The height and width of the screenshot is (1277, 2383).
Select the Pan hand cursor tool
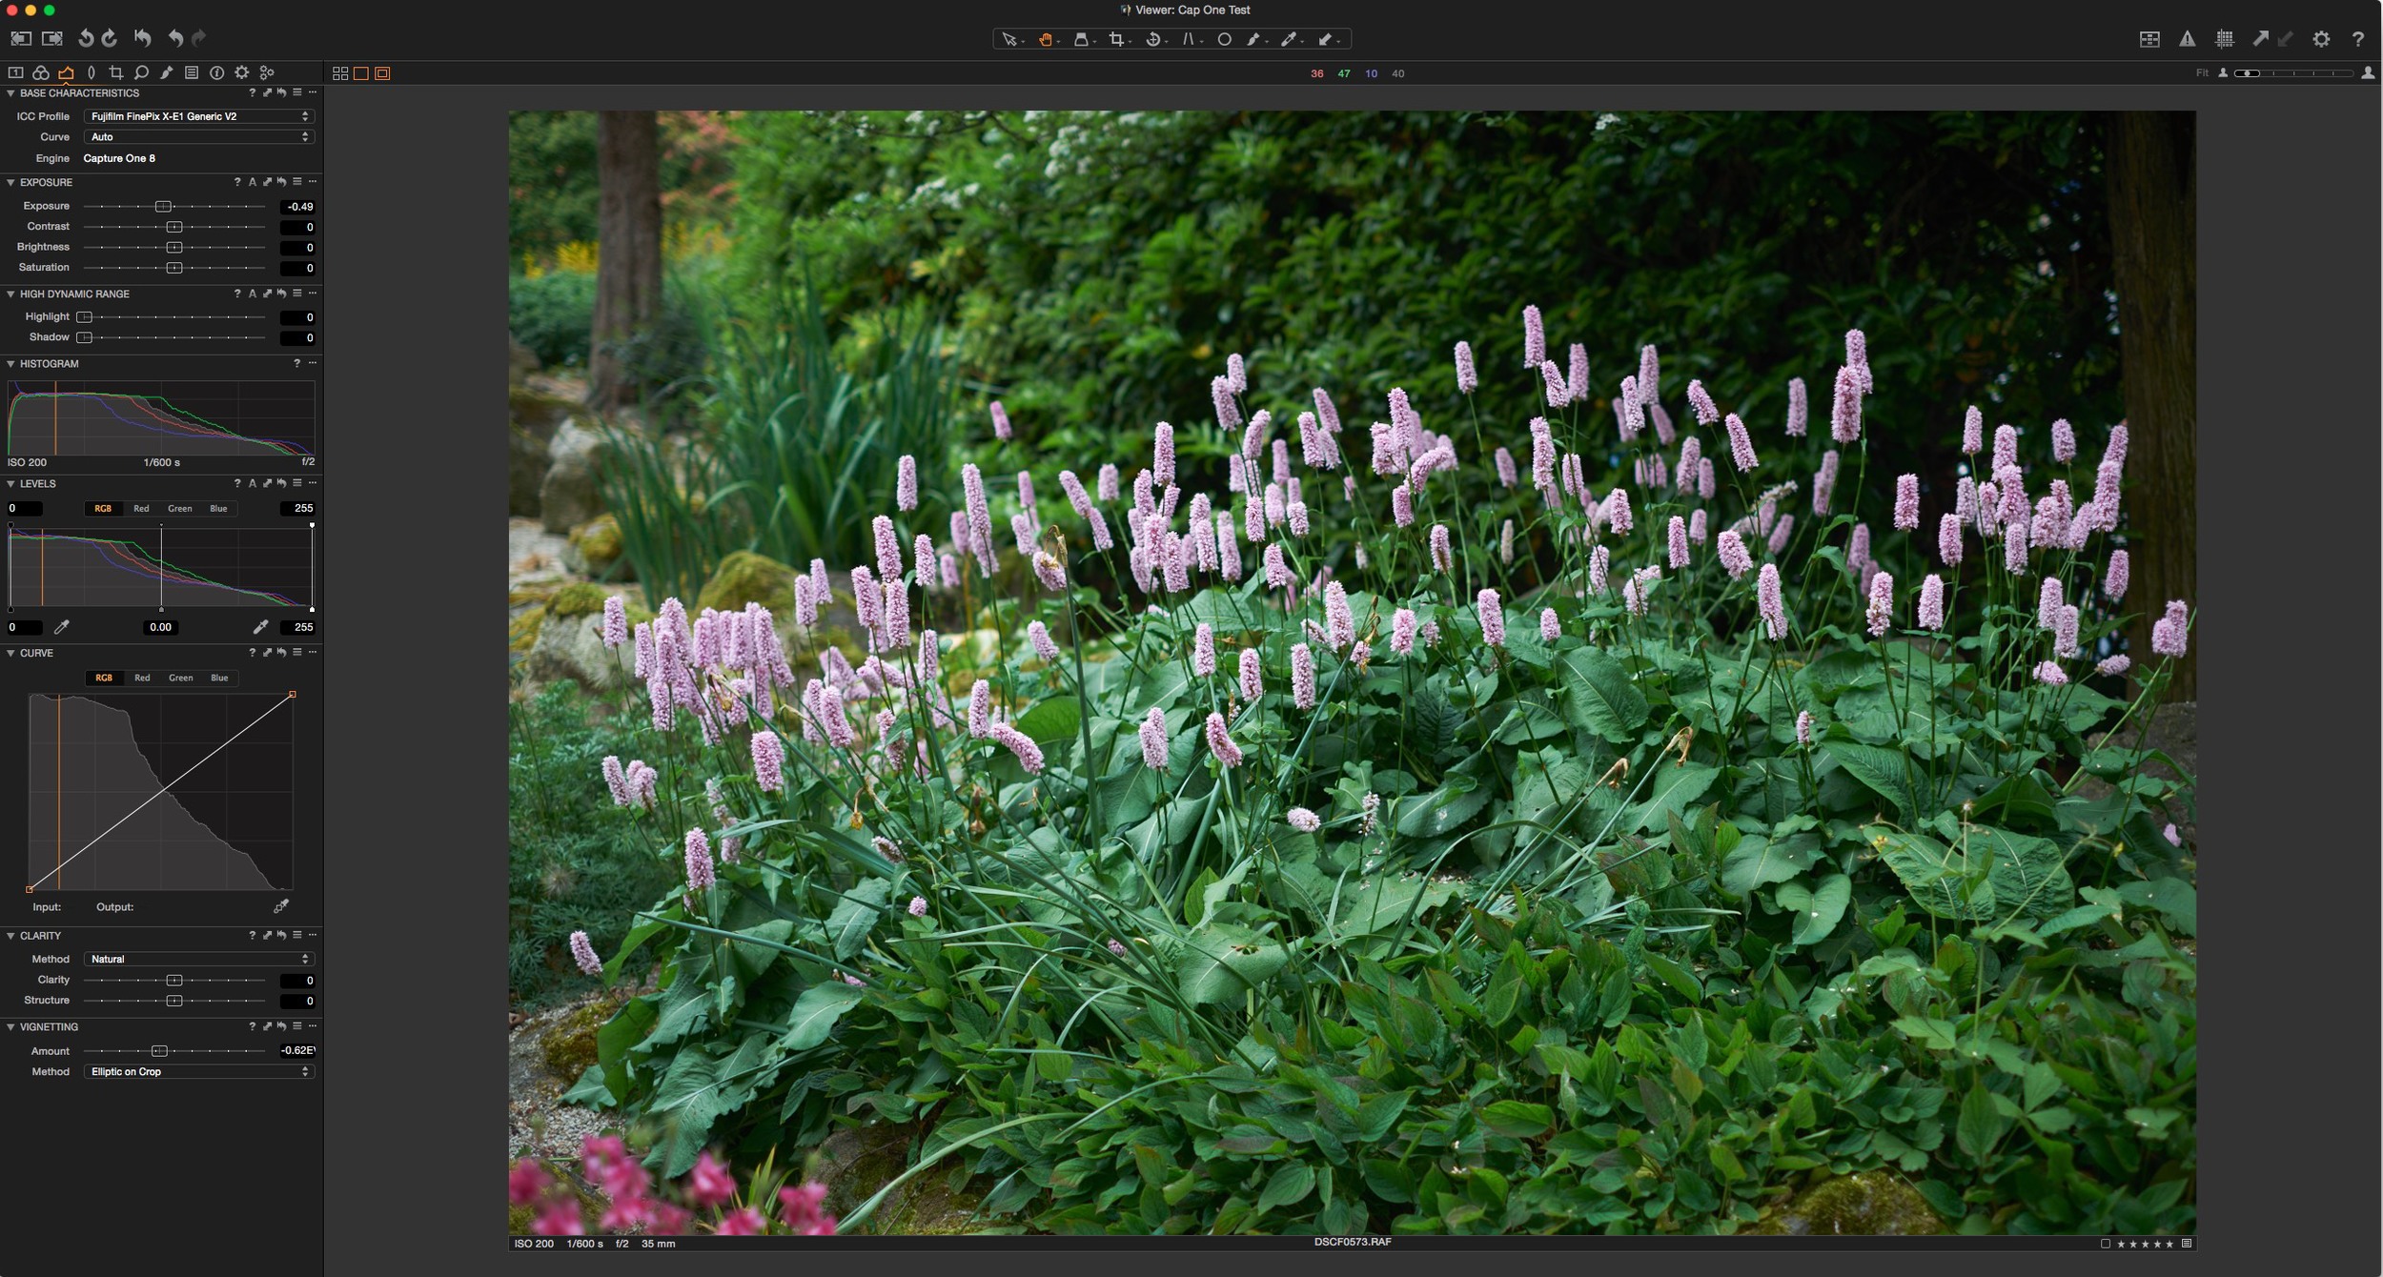(x=1046, y=39)
